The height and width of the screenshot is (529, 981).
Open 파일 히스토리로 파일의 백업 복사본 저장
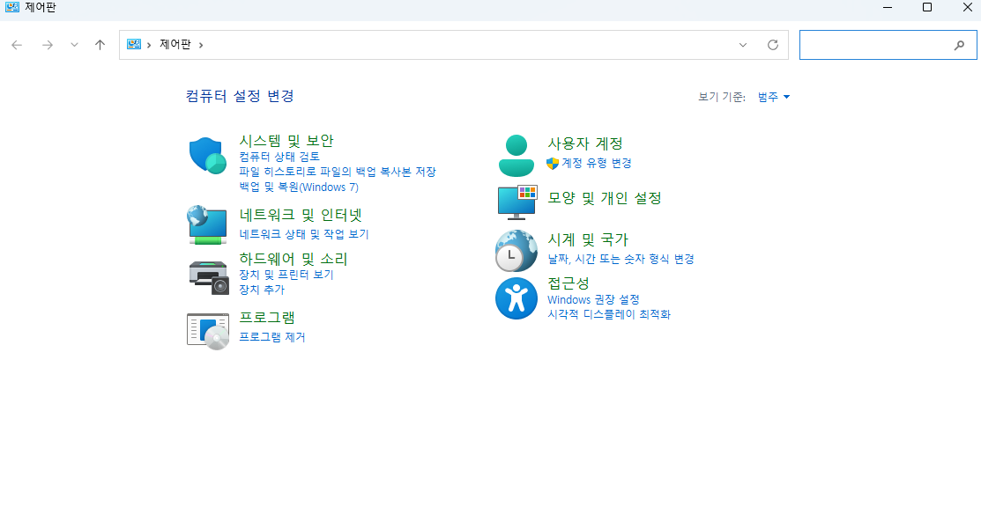338,171
